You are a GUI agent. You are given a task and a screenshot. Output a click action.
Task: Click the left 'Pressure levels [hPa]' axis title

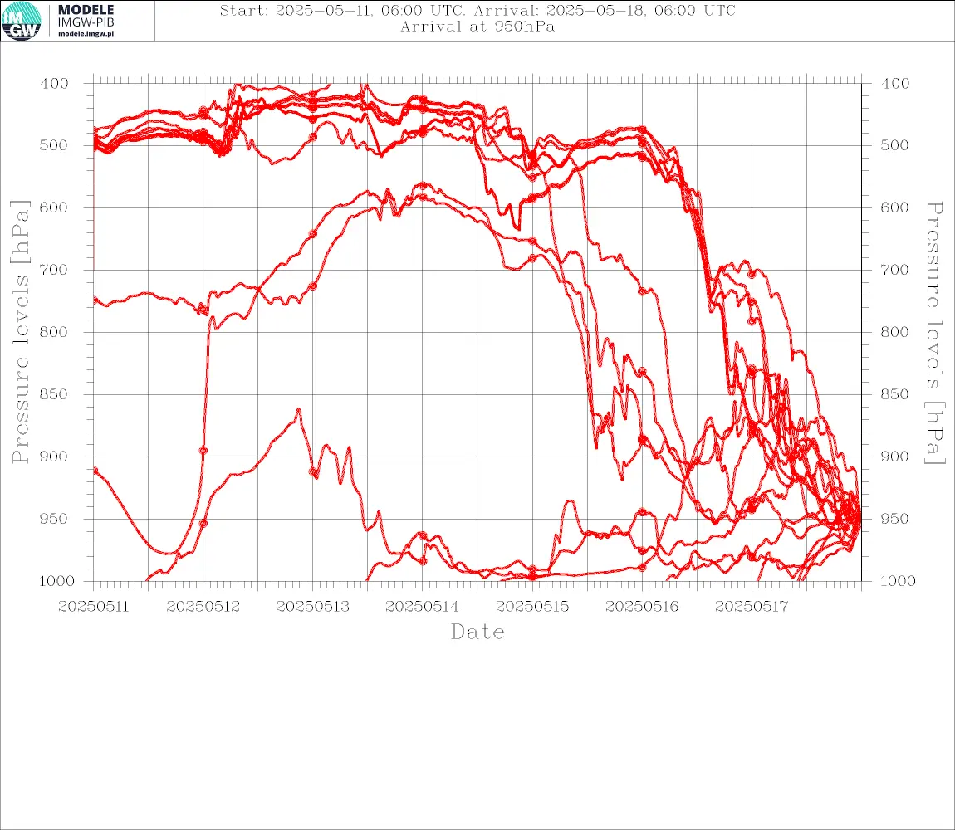pyautogui.click(x=20, y=332)
